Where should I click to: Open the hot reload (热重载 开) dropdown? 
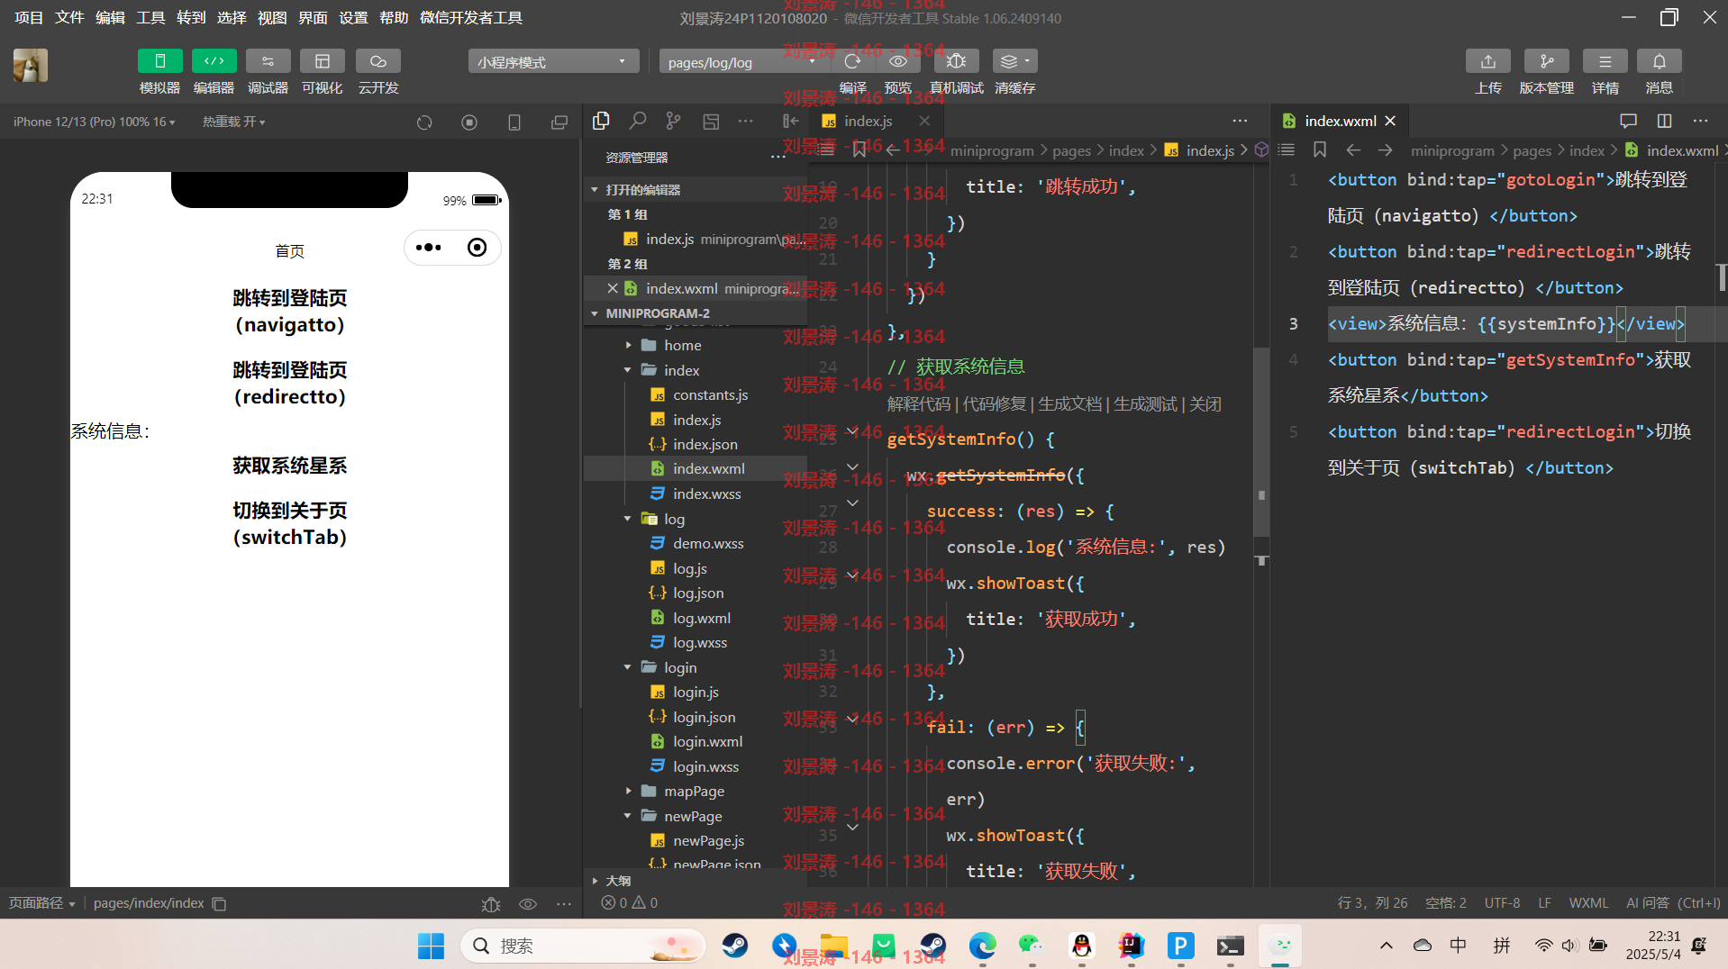233,122
